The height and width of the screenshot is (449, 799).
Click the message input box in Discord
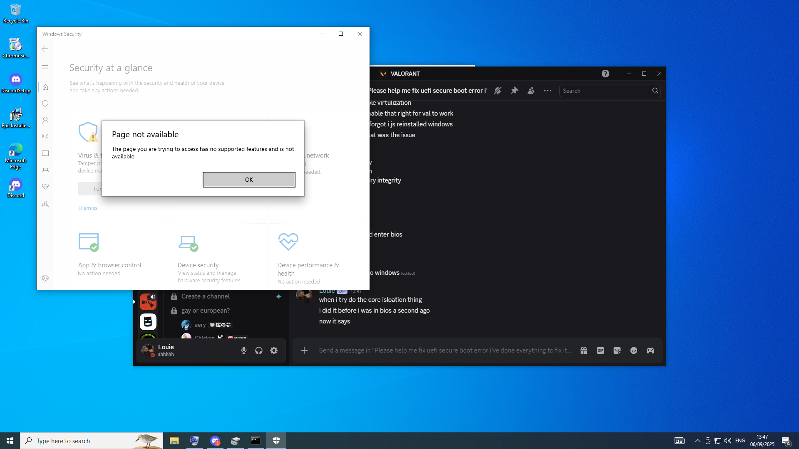pyautogui.click(x=445, y=350)
